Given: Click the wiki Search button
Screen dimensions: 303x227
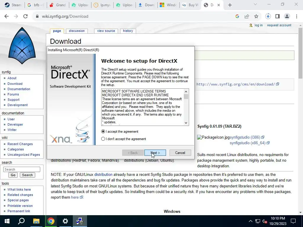Looking at the screenshot, I should point(27,175).
